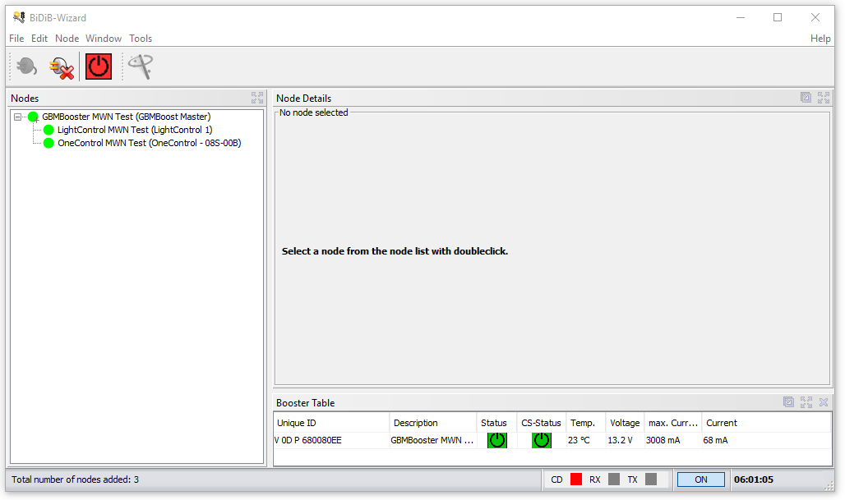
Task: Click the gray RX indicator in status bar
Action: [614, 479]
